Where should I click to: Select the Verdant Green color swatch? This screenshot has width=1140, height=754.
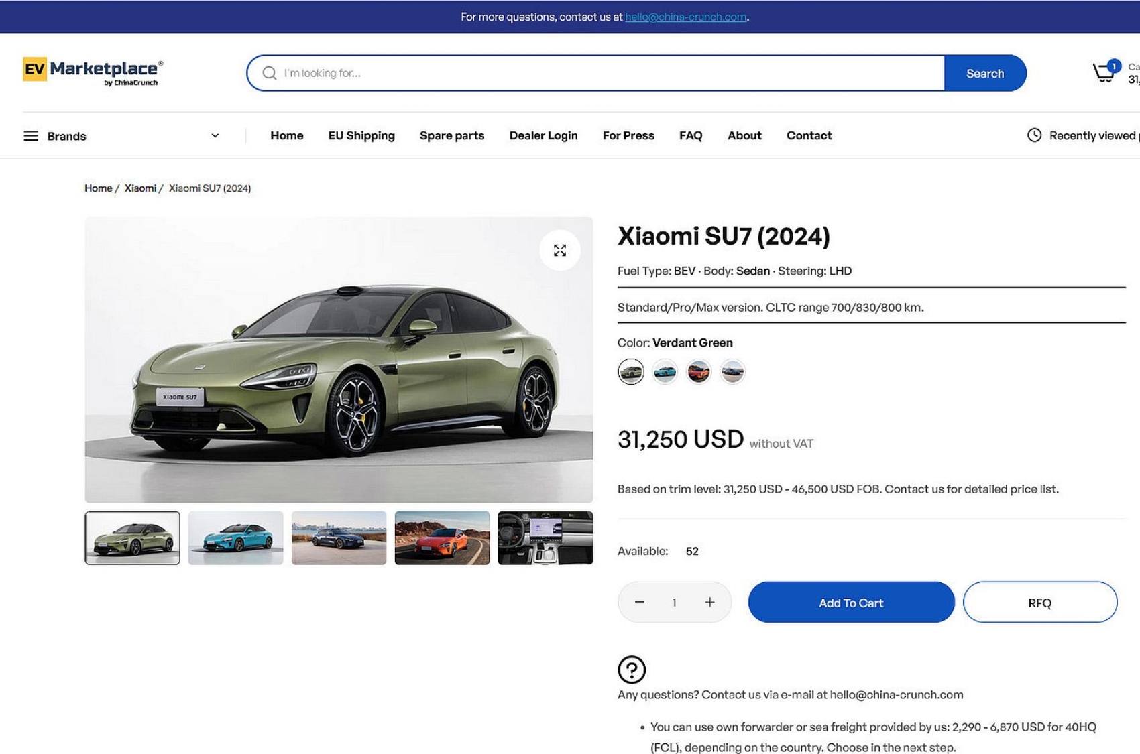630,371
